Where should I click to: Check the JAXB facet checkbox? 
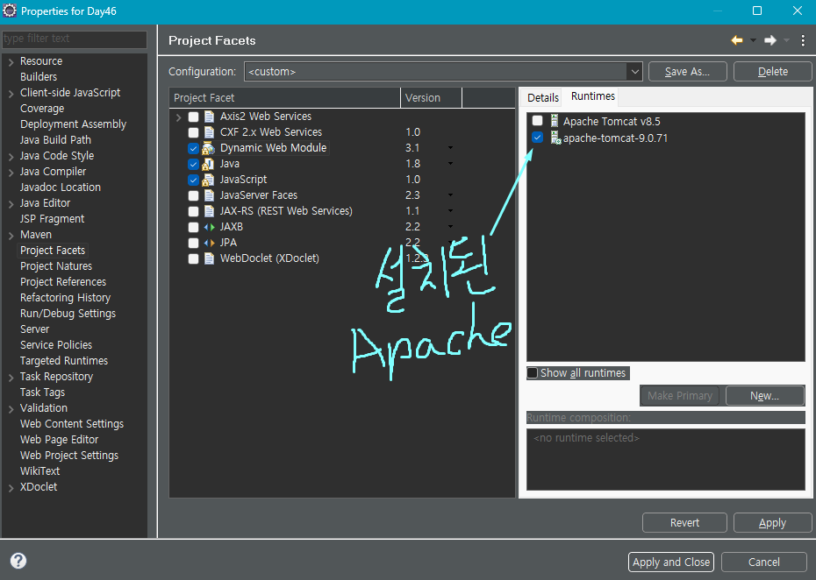pyautogui.click(x=194, y=227)
